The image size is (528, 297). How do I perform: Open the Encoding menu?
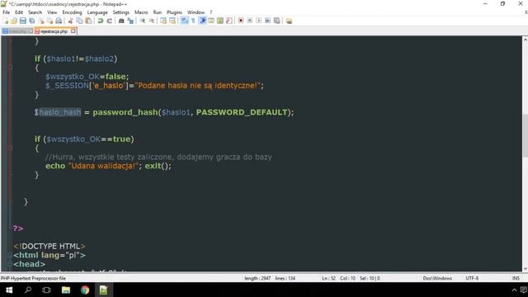pyautogui.click(x=72, y=12)
